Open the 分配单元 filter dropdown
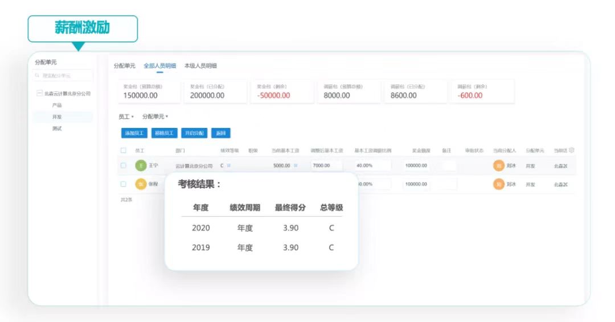Screen dimensions: 615x322 [x=155, y=117]
